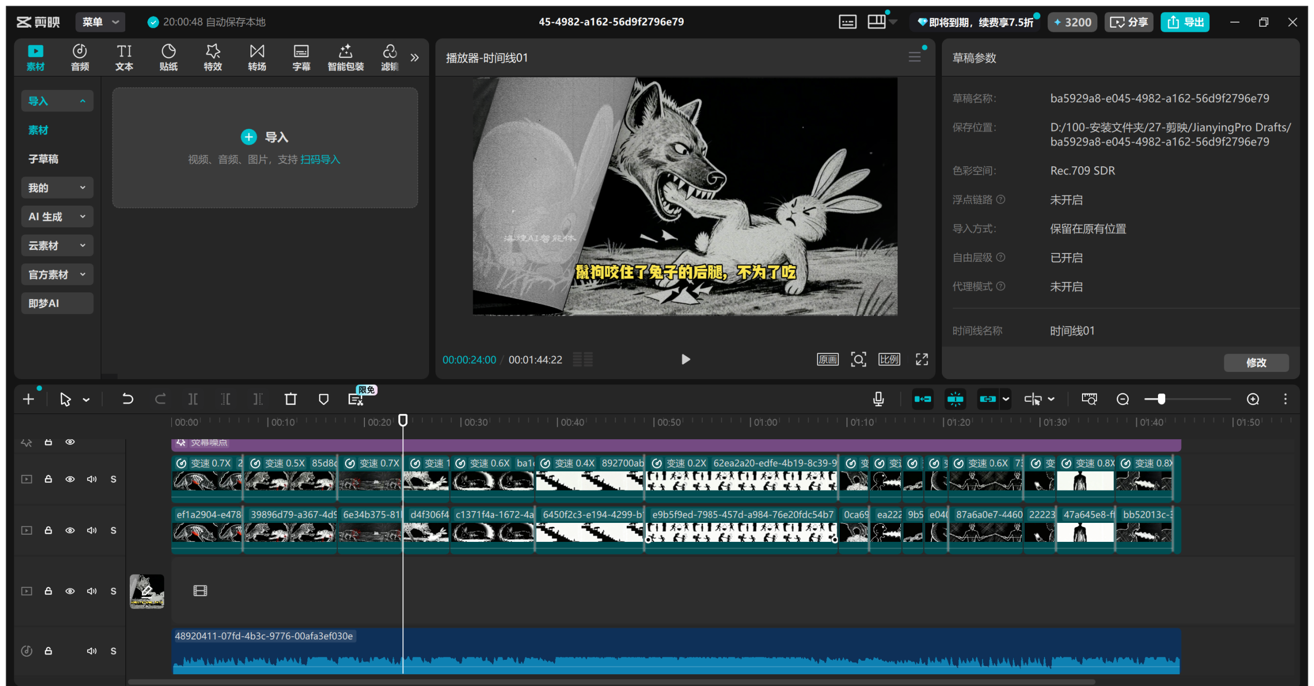This screenshot has height=686, width=1314.
Task: Expand the 我的 section in sidebar
Action: click(x=57, y=188)
